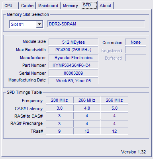This screenshot has height=159, width=153.
Task: Click the Manufacturing Date label
Action: [27, 80]
